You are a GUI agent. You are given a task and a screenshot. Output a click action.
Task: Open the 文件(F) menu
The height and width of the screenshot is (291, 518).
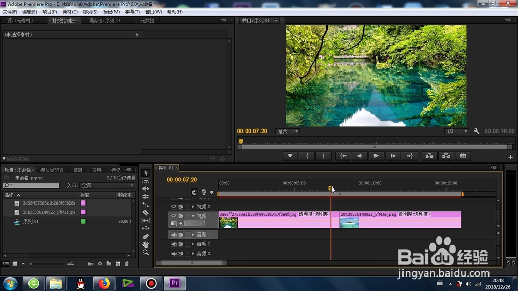coord(10,12)
